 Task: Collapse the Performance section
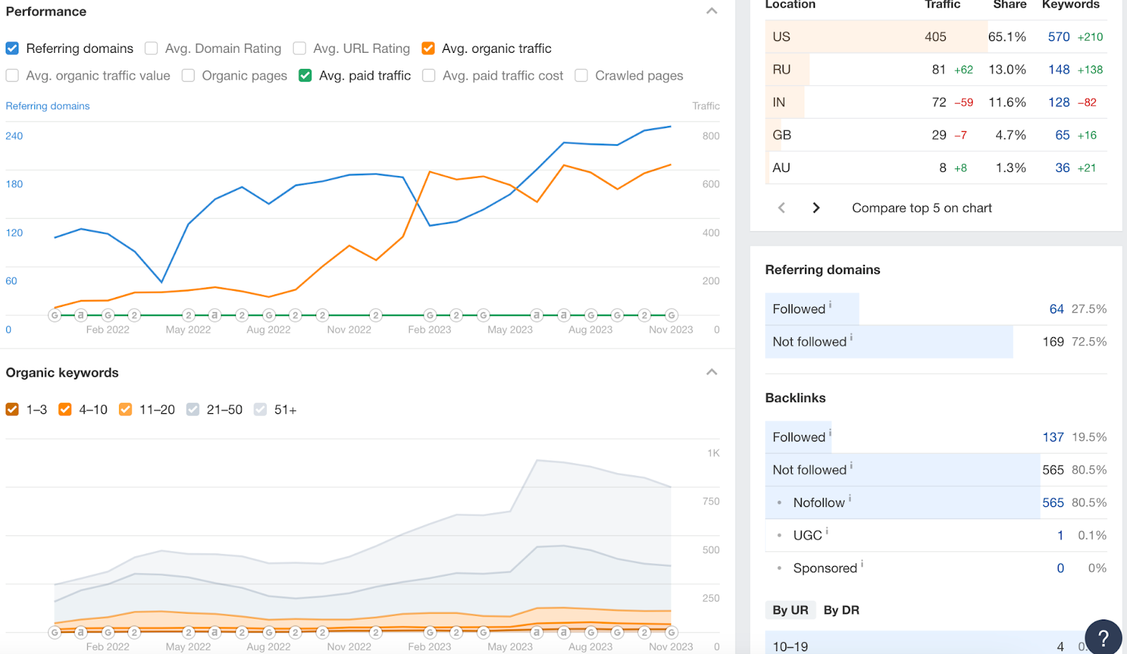tap(711, 11)
